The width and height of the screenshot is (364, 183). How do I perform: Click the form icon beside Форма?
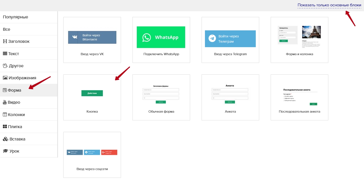pyautogui.click(x=5, y=90)
